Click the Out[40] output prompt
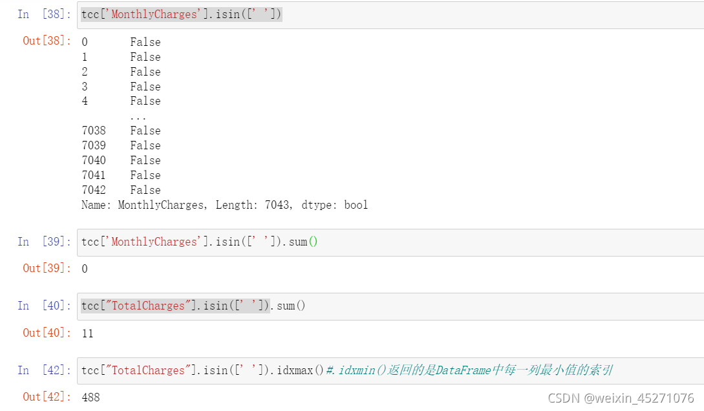The image size is (704, 411). coord(47,333)
